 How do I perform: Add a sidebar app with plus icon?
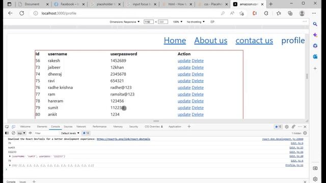(315, 68)
